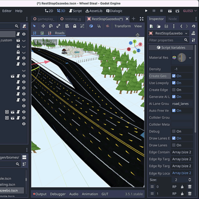
Task: Select the Rotate mode tool
Action: click(x=51, y=26)
